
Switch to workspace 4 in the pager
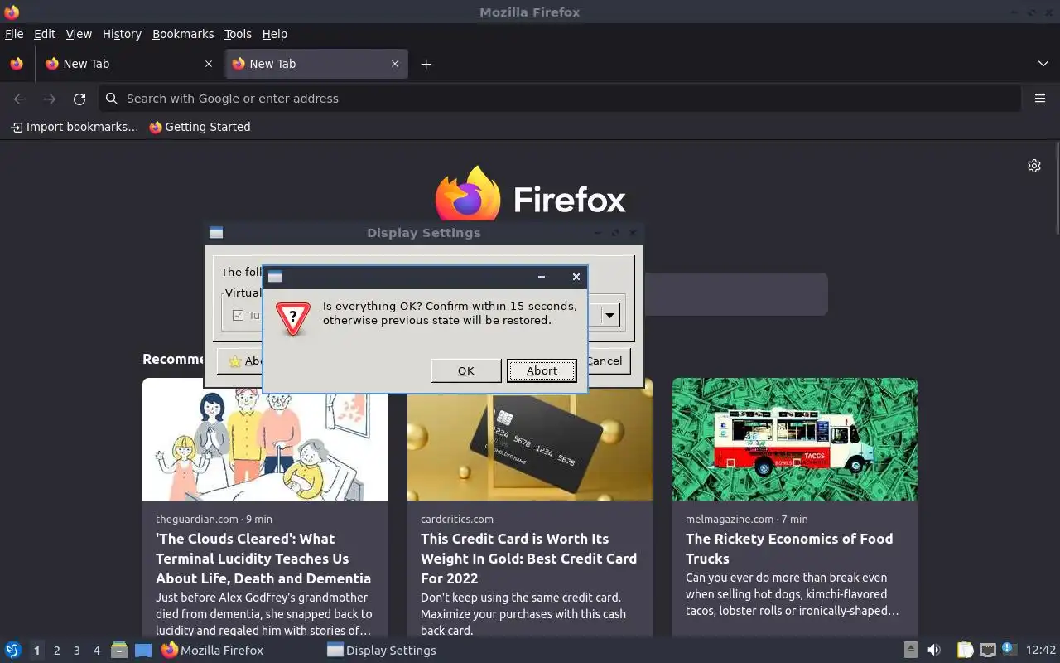click(x=96, y=651)
